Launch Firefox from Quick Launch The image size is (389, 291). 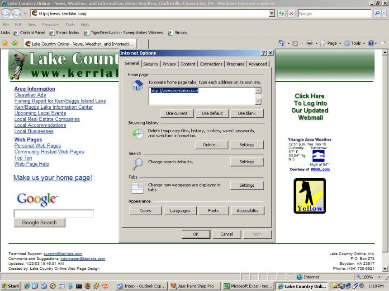(88, 286)
